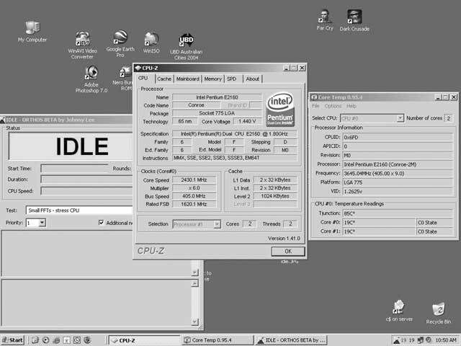Click the Core #1 temperature 19C reading
The image size is (461, 346).
pyautogui.click(x=379, y=231)
